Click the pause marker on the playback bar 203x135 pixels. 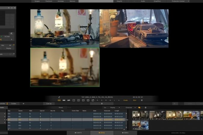coord(102,103)
